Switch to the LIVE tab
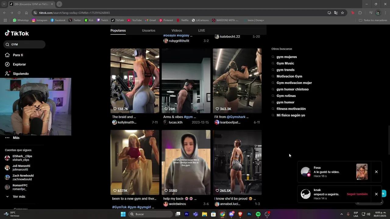This screenshot has height=219, width=390. tap(202, 30)
